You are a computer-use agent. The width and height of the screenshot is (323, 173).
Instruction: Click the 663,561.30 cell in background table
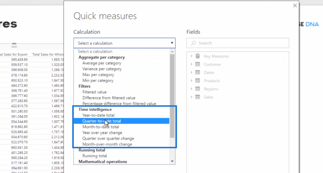[19, 147]
